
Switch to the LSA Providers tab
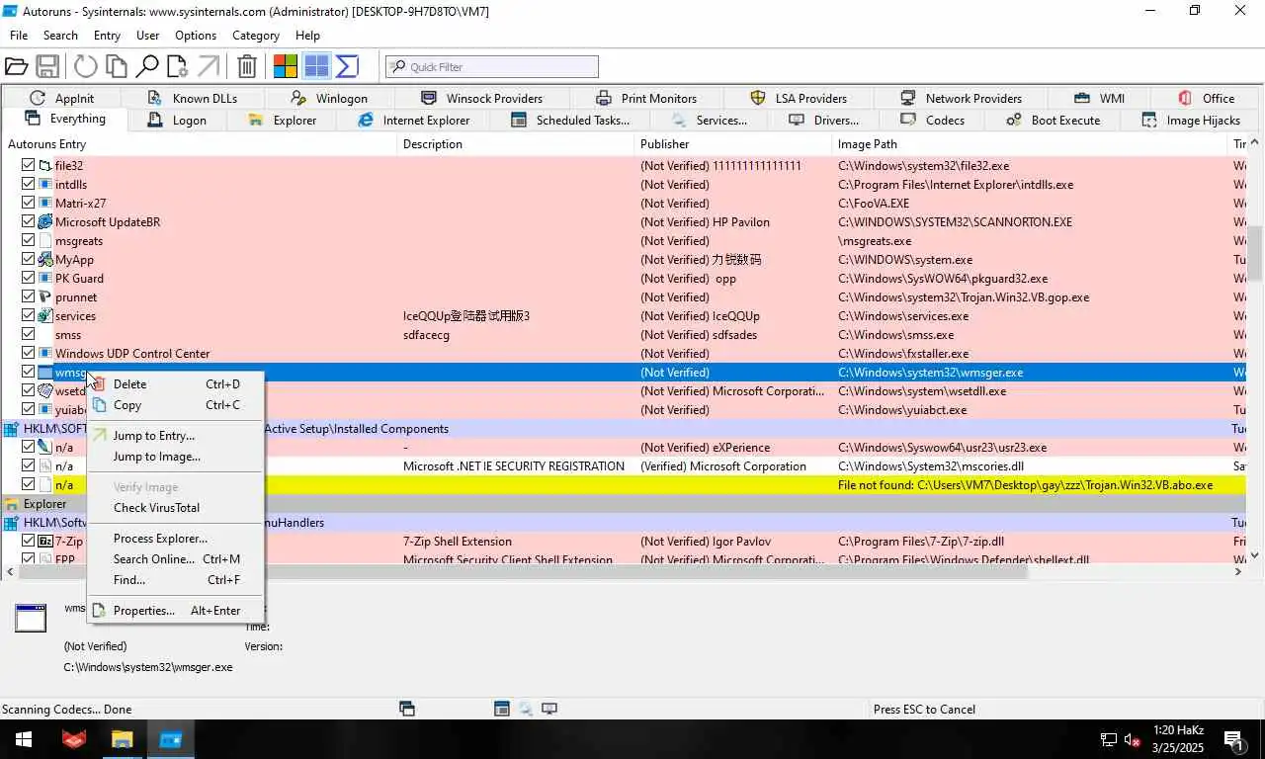point(800,98)
